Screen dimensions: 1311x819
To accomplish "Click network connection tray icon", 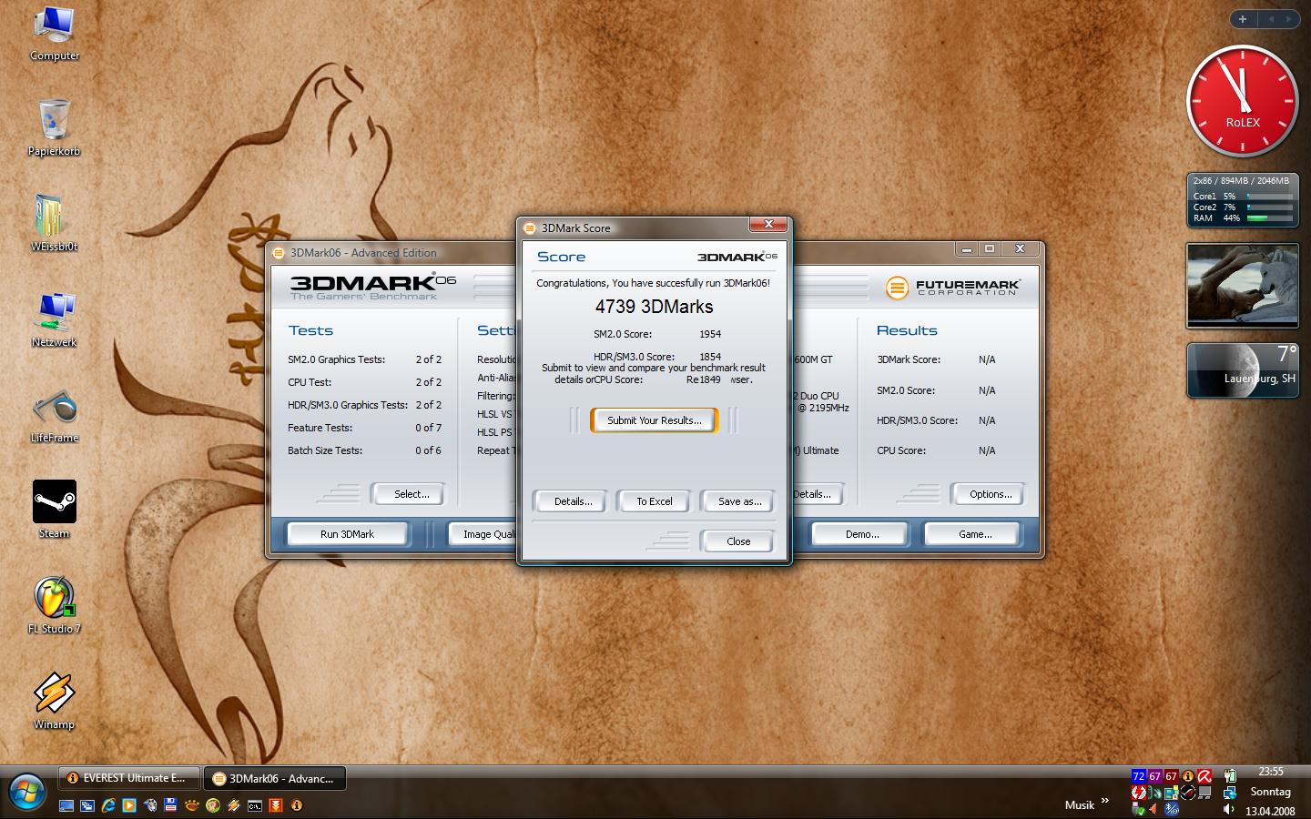I will (1230, 793).
